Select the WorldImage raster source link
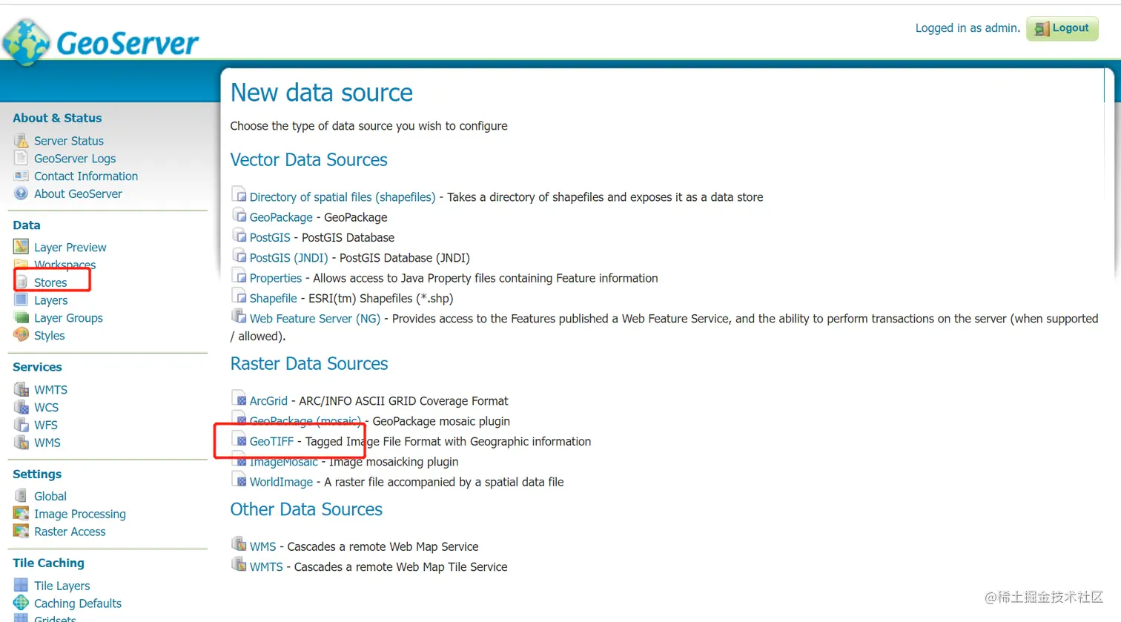 (x=281, y=482)
